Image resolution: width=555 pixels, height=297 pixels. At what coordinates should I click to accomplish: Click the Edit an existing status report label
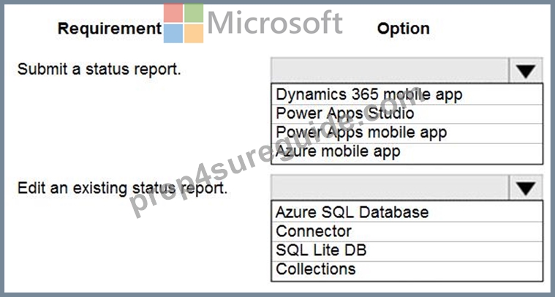coord(122,188)
